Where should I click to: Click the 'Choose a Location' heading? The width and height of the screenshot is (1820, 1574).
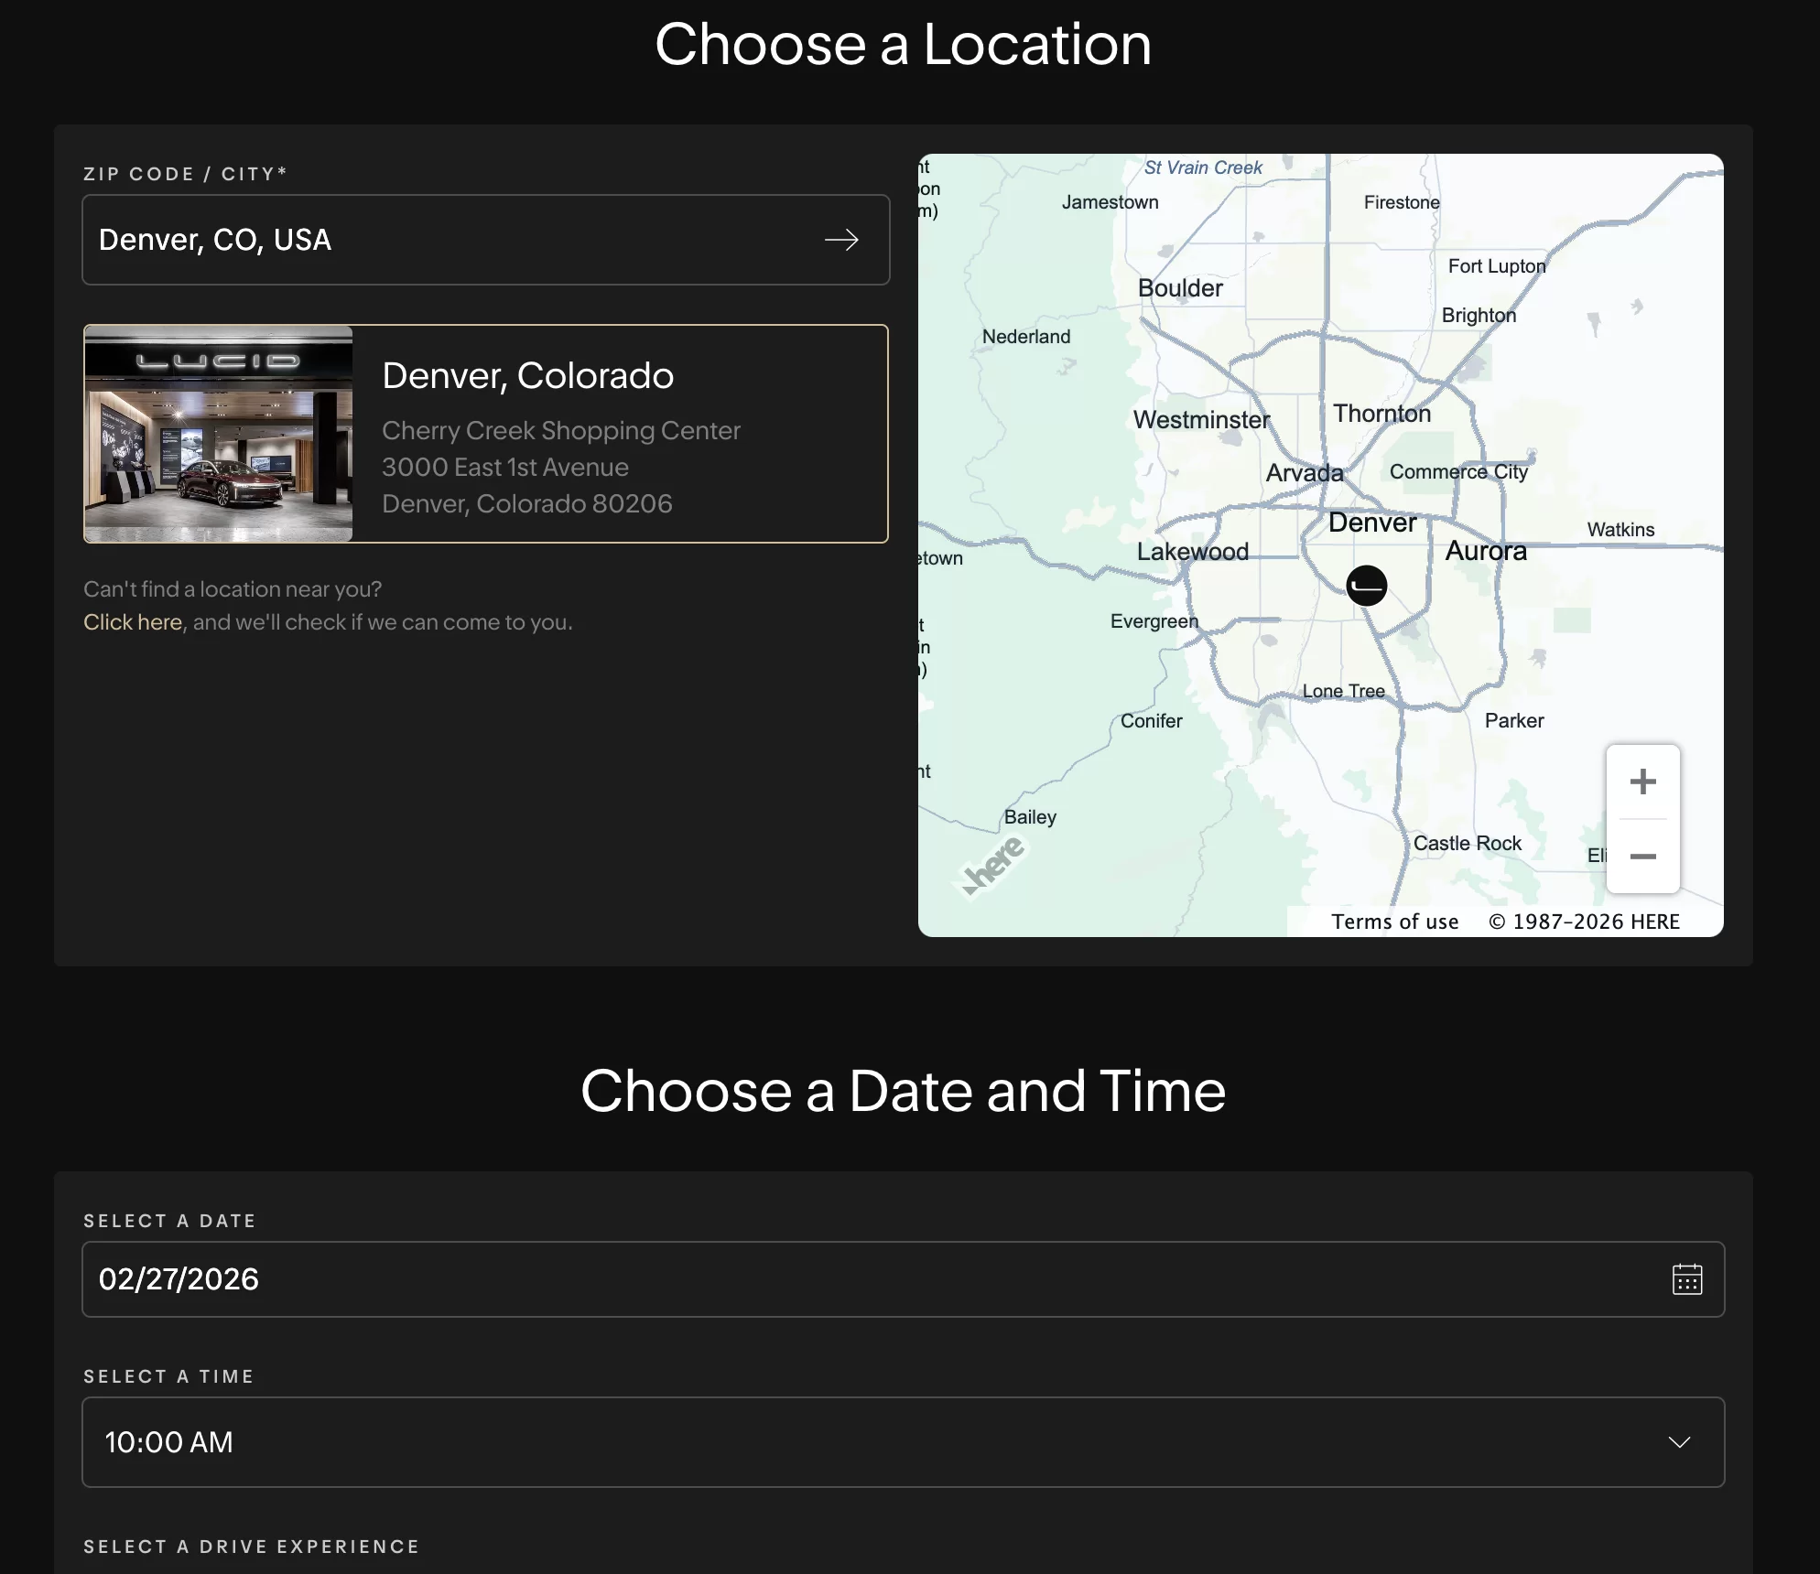[903, 44]
